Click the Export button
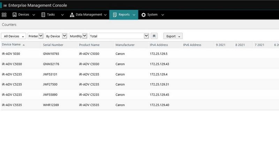 (173, 36)
